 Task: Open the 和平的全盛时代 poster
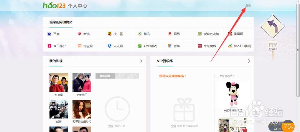82,109
